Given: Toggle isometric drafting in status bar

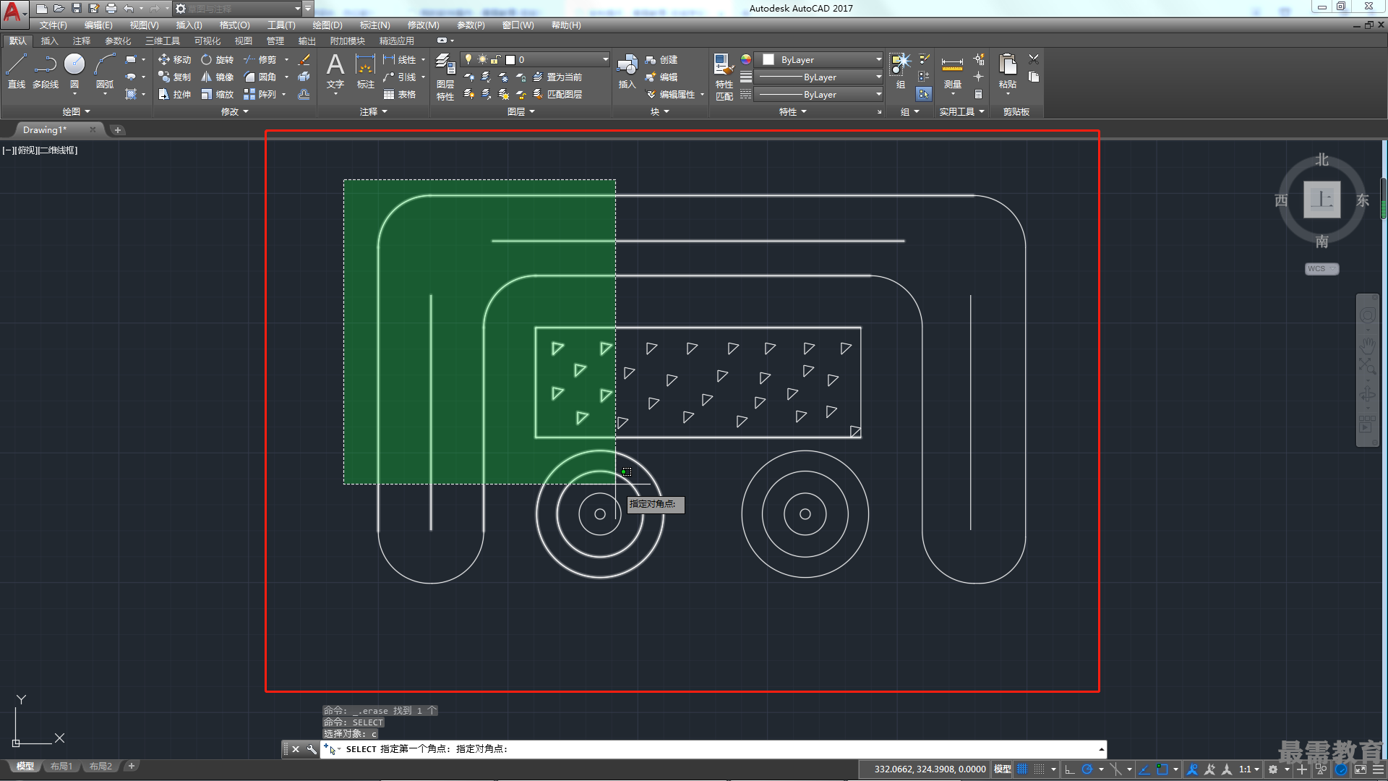Looking at the screenshot, I should click(x=1116, y=769).
